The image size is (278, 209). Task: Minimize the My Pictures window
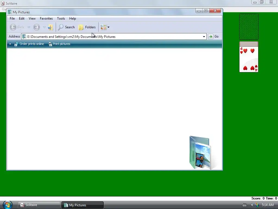199,11
